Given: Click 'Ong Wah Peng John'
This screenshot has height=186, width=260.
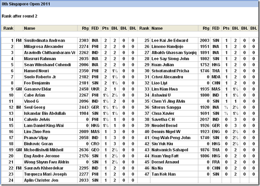Looking at the screenshot, I should coord(171,137).
